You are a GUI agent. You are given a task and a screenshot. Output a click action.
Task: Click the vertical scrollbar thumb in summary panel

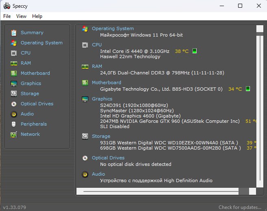coord(260,108)
